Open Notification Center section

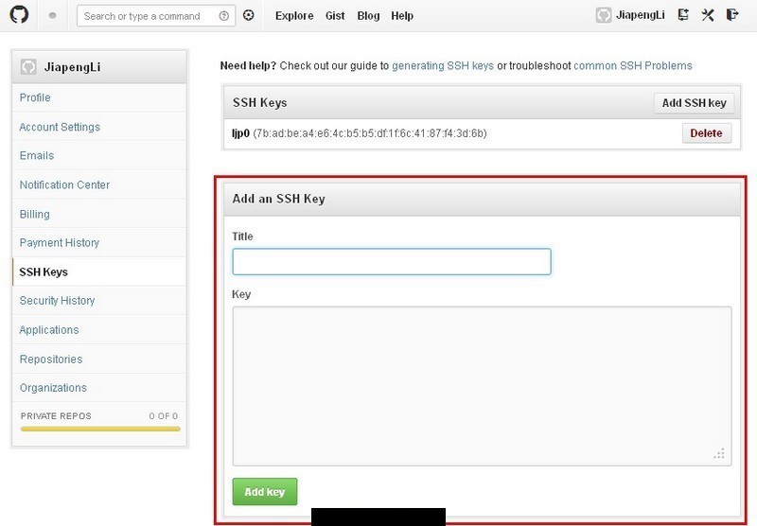coord(99,184)
